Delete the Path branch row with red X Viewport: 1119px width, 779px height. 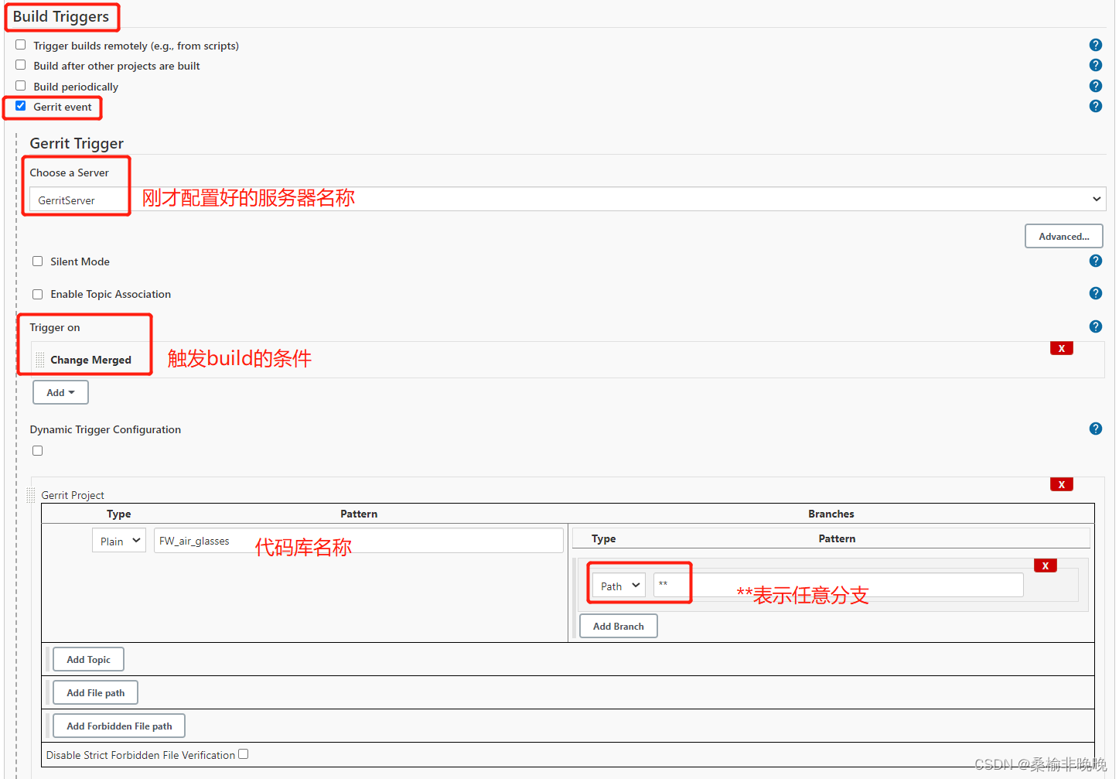(x=1045, y=565)
